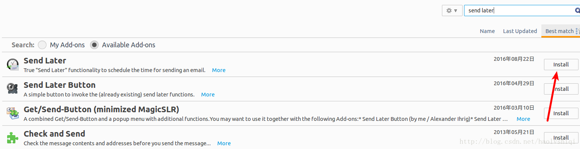Open the gear tools dropdown menu
Image resolution: width=580 pixels, height=149 pixels.
coord(452,11)
